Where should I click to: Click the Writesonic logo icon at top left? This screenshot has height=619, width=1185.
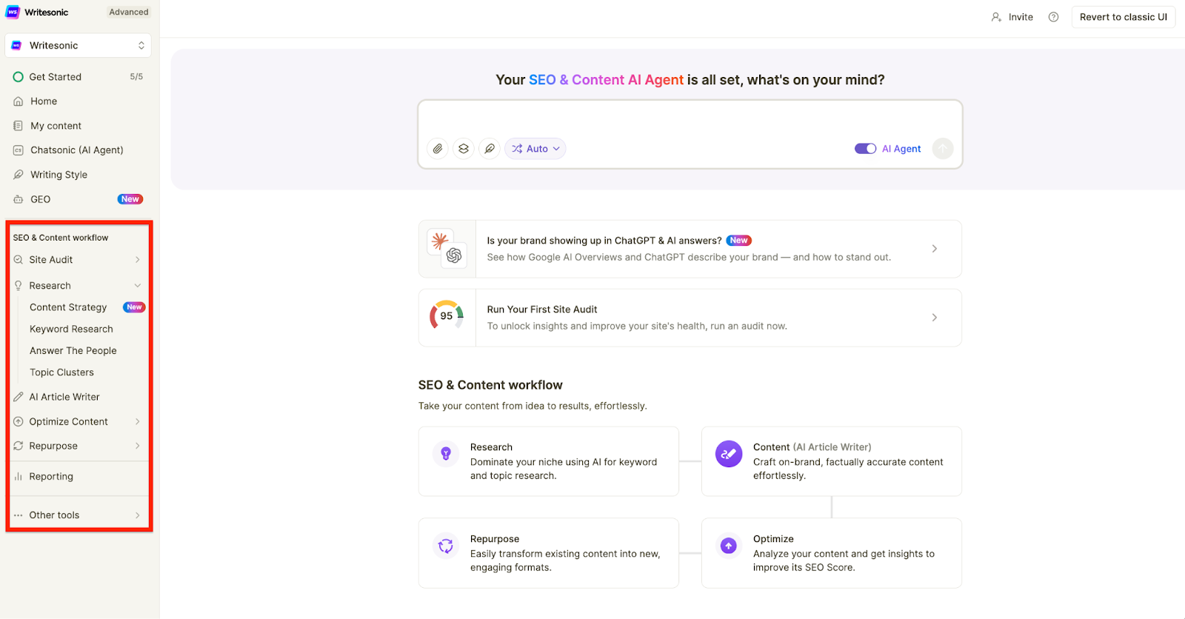(13, 12)
